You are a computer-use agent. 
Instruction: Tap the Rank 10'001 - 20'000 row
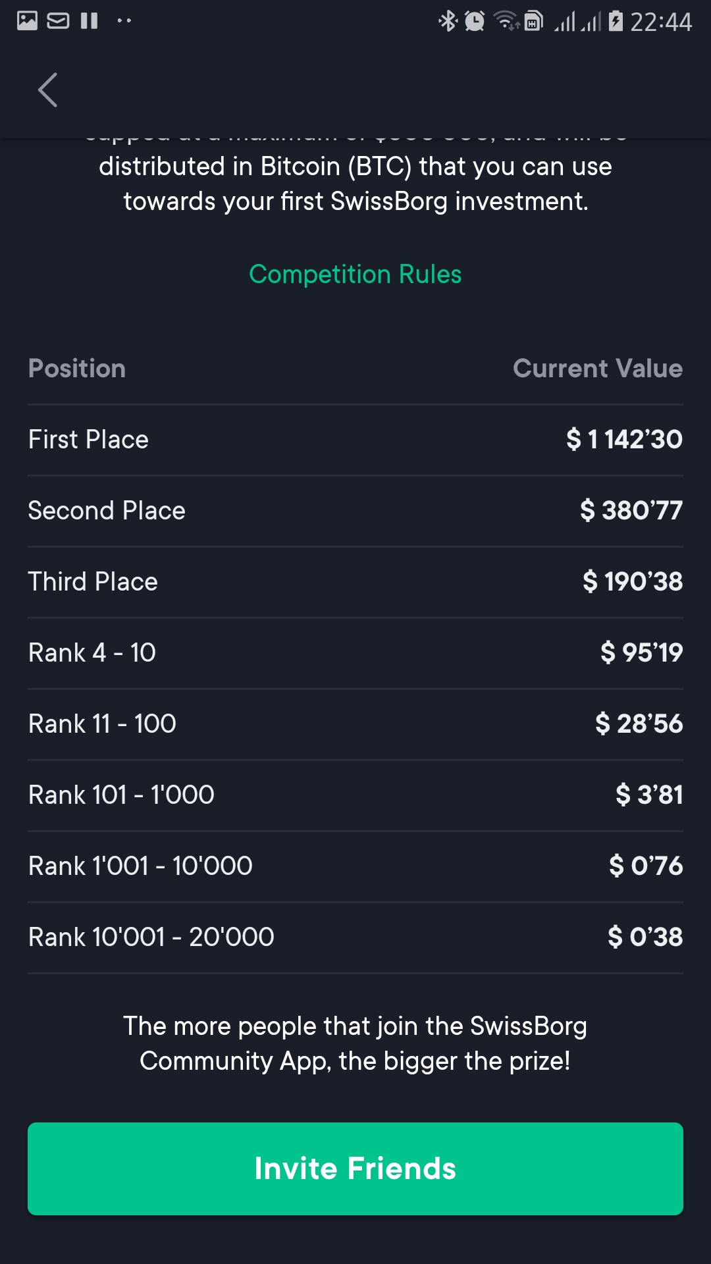coord(355,937)
